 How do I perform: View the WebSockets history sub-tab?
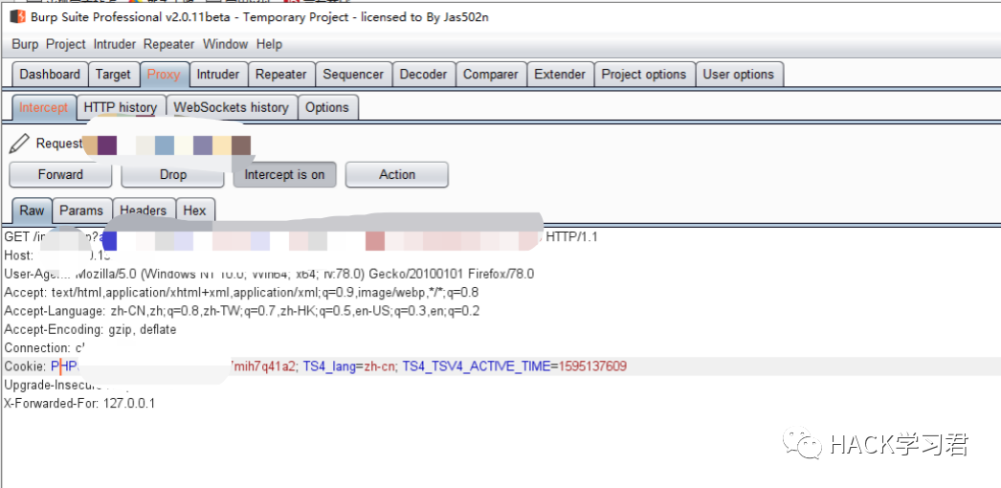231,107
